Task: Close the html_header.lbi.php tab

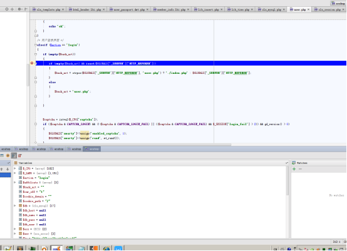Action: tap(103, 9)
